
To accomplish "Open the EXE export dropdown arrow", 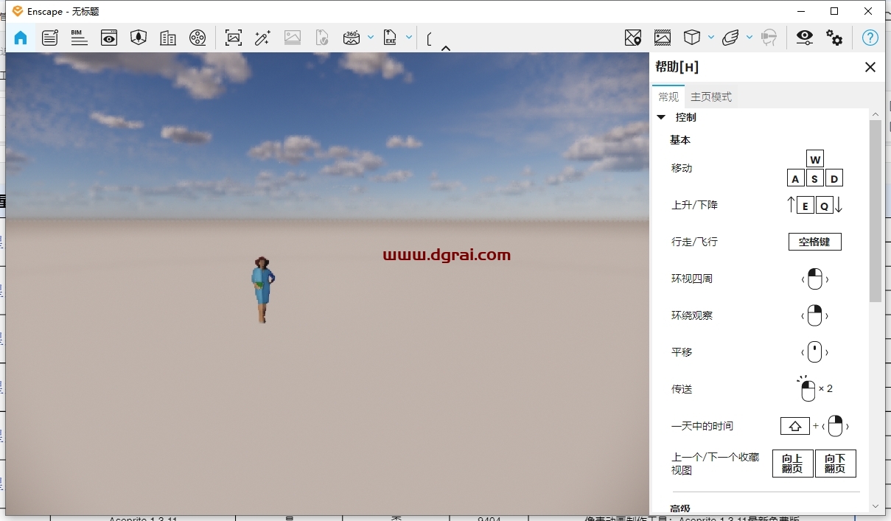I will pyautogui.click(x=409, y=37).
